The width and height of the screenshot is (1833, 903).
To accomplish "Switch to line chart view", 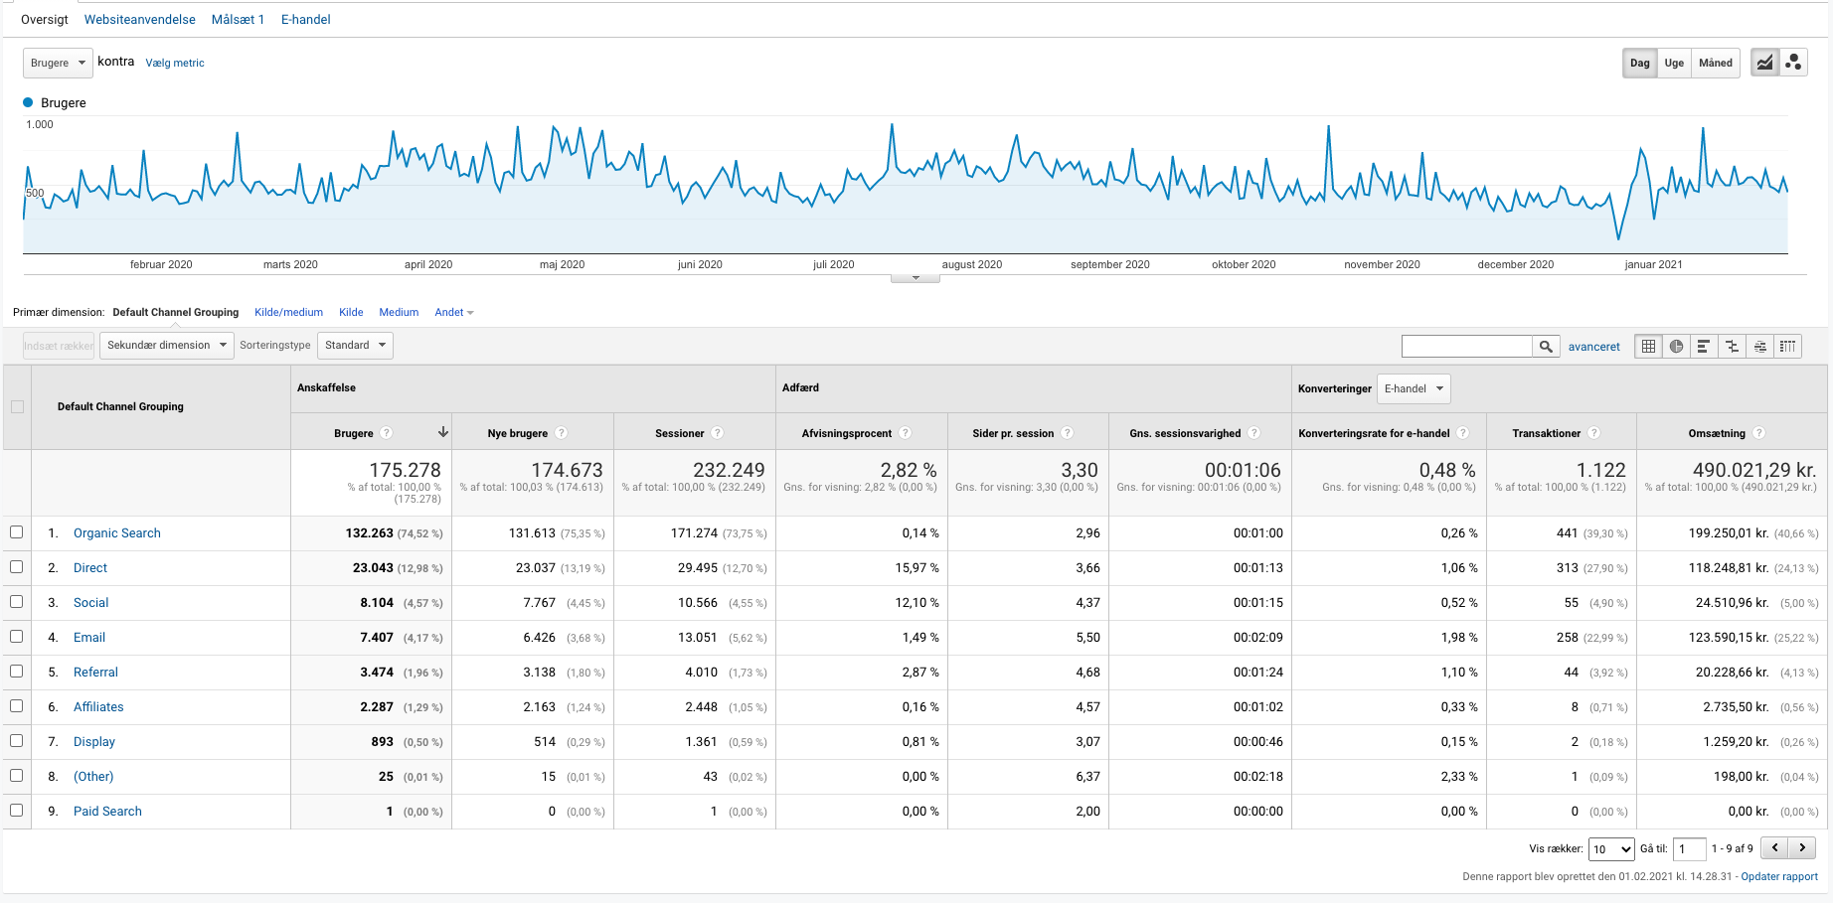I will pos(1764,63).
